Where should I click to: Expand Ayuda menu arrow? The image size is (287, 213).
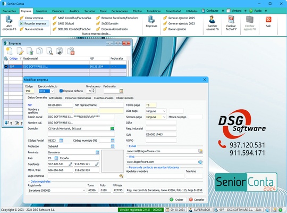coord(266,11)
